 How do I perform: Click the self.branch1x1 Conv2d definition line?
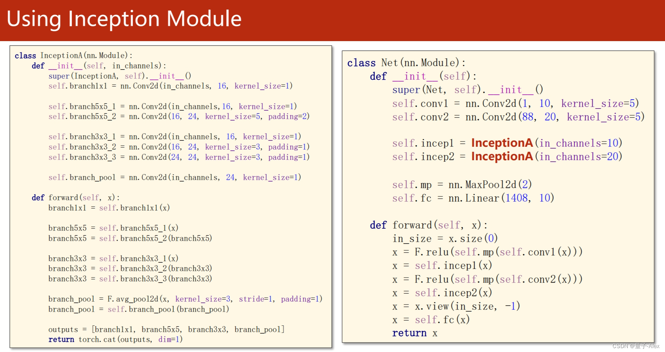point(171,86)
